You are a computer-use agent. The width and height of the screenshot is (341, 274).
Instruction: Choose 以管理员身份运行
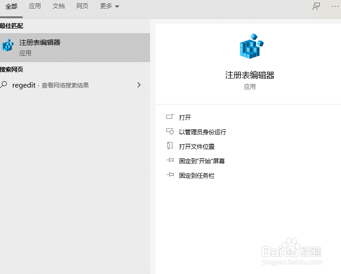(x=202, y=132)
